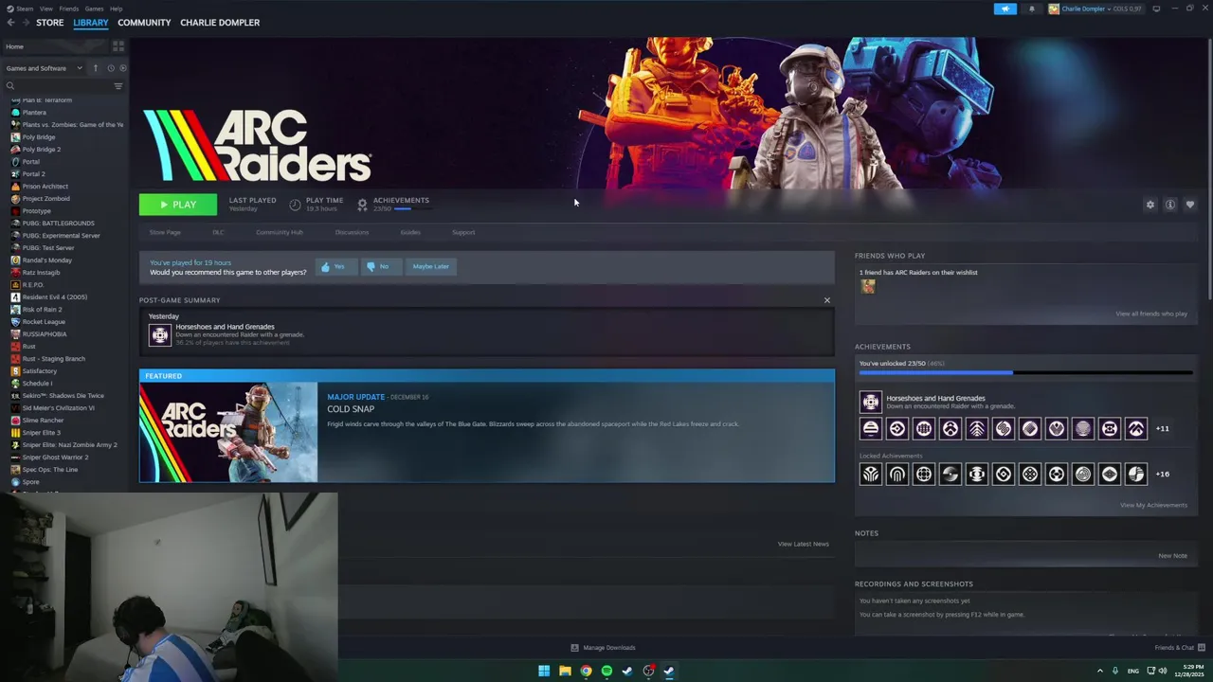Viewport: 1213px width, 682px height.
Task: Click the green PLAY button
Action: [x=178, y=205]
